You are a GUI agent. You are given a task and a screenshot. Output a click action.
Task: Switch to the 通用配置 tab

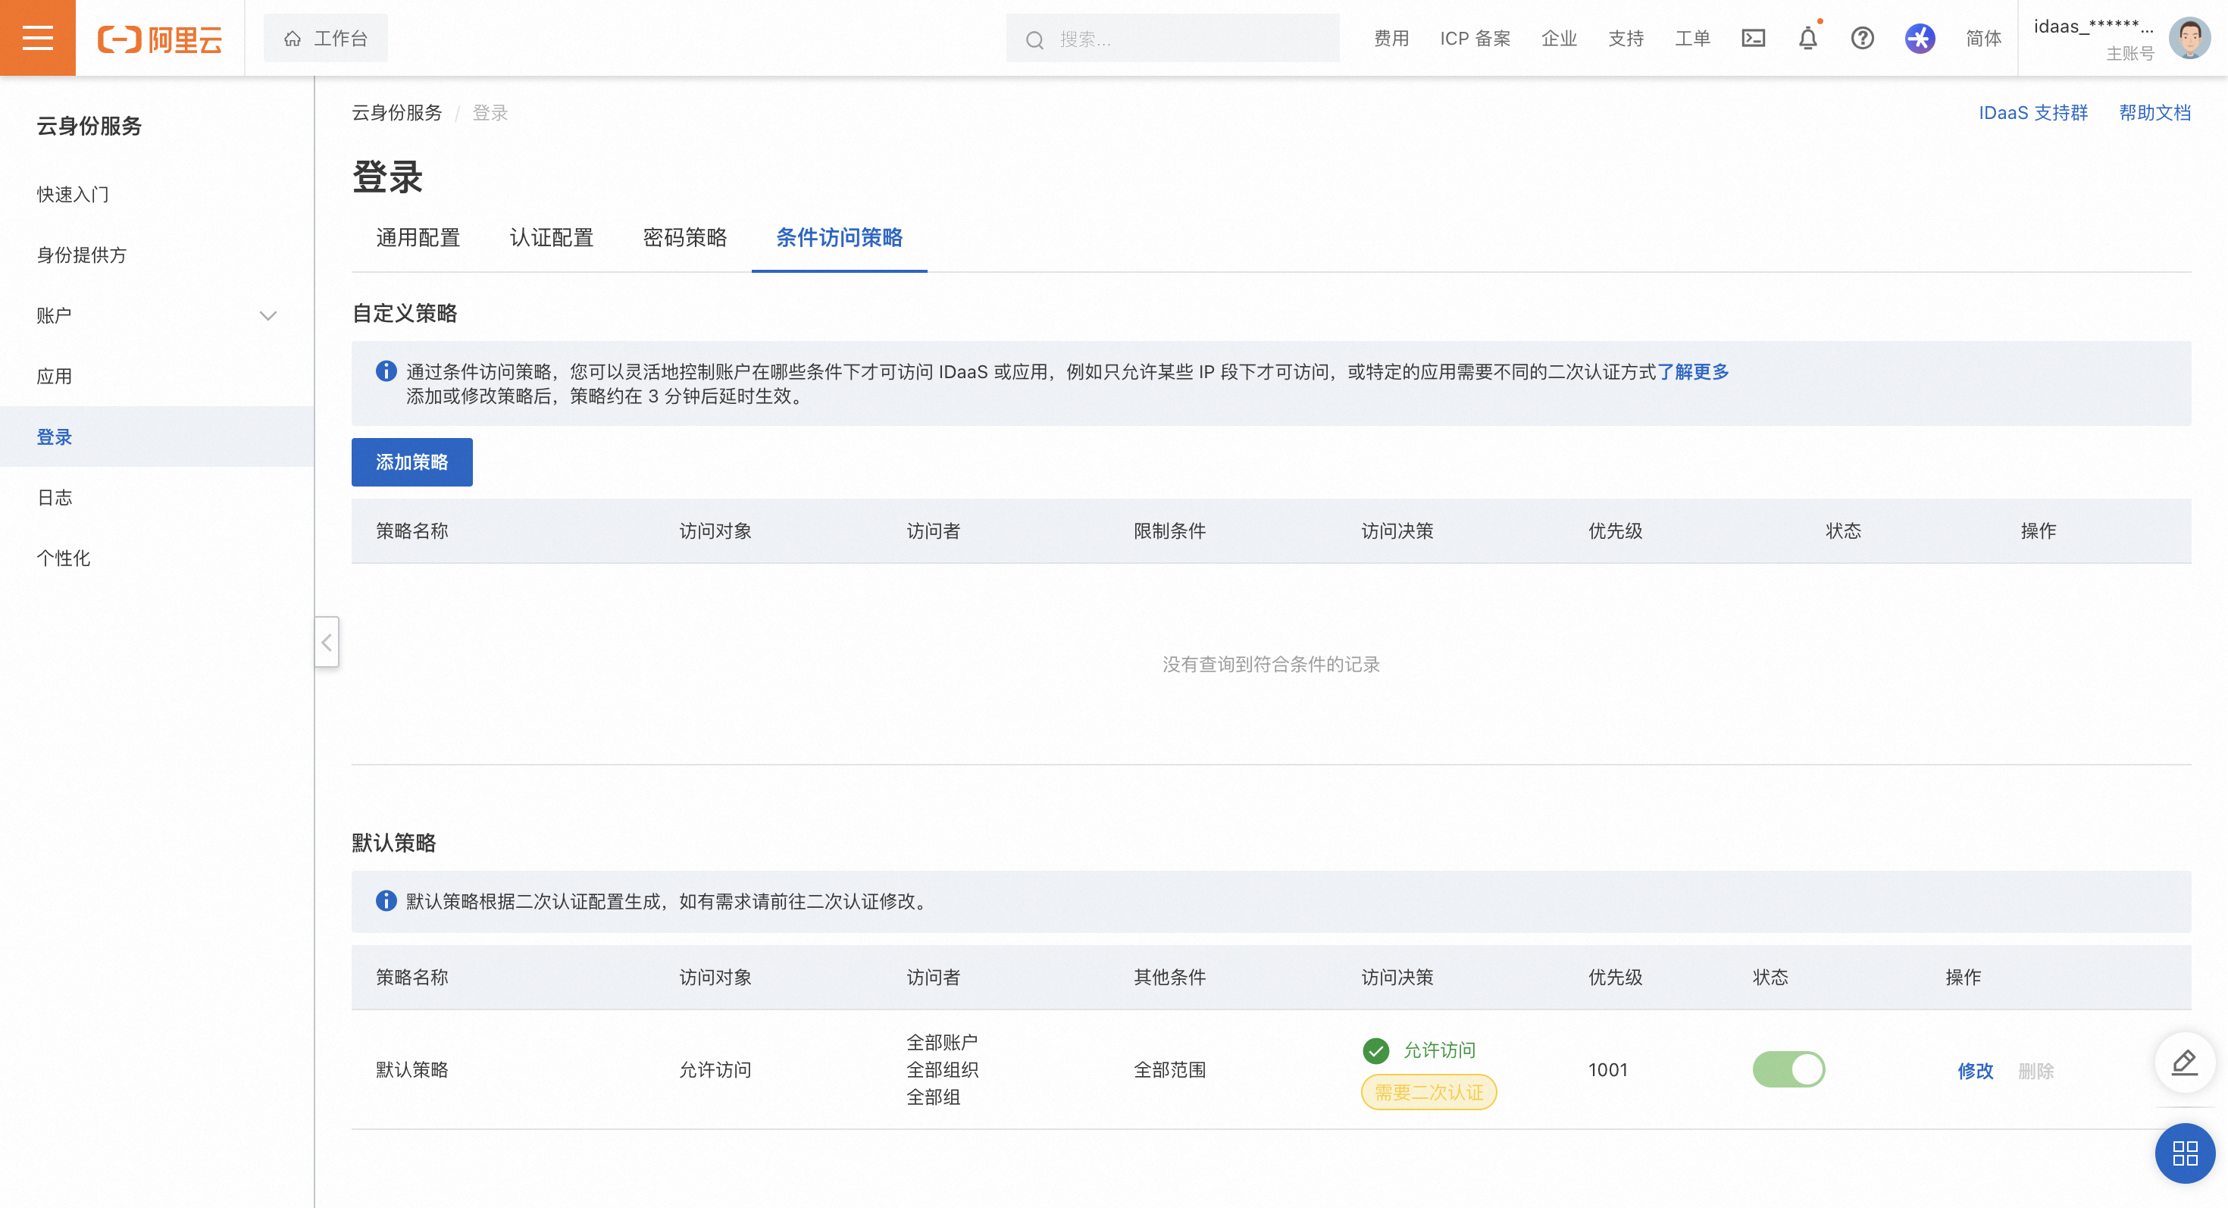coord(418,237)
